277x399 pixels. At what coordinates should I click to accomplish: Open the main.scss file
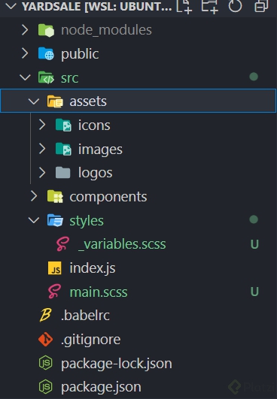(x=99, y=292)
